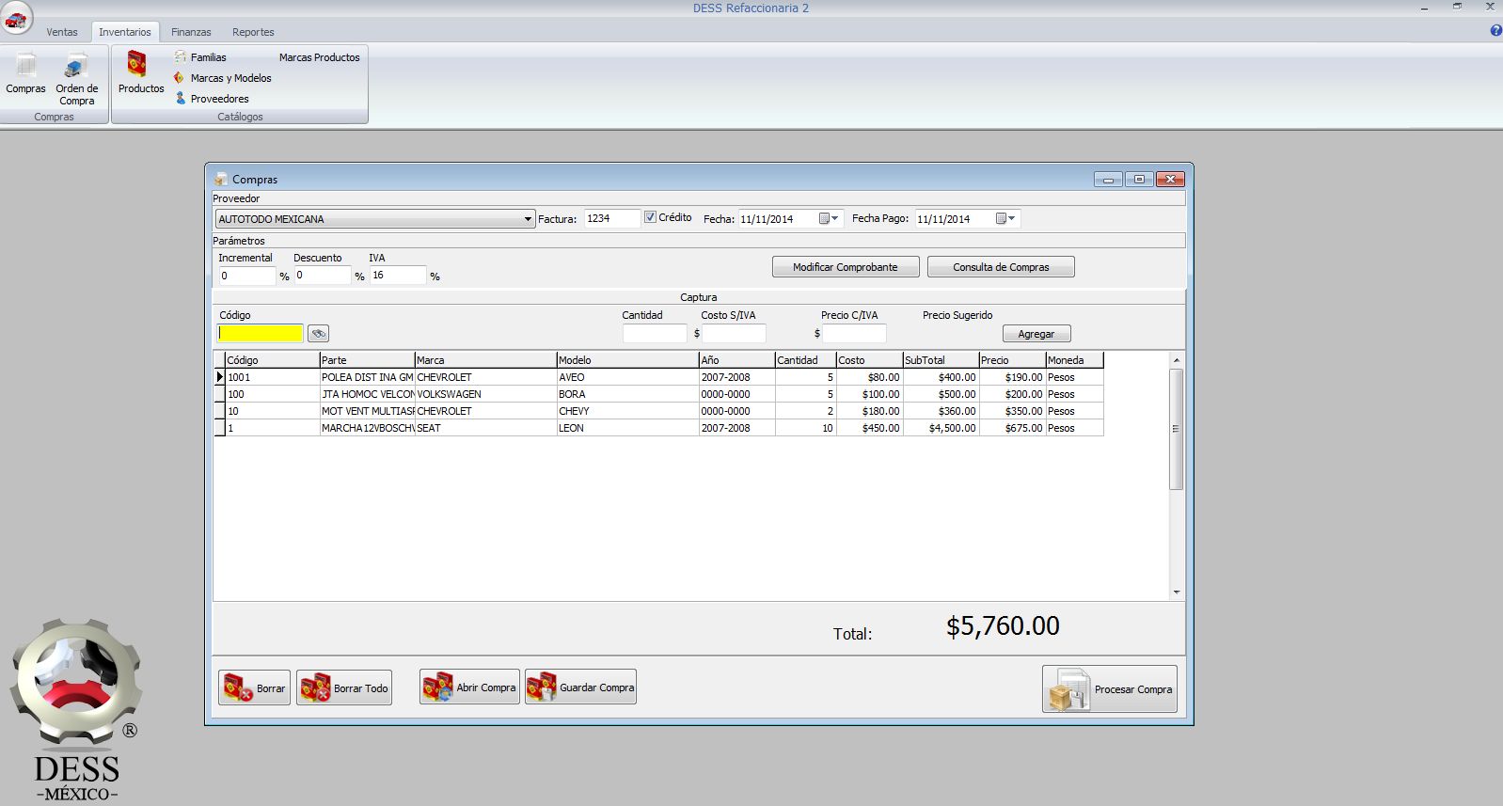Click the Modelo column header

point(627,360)
